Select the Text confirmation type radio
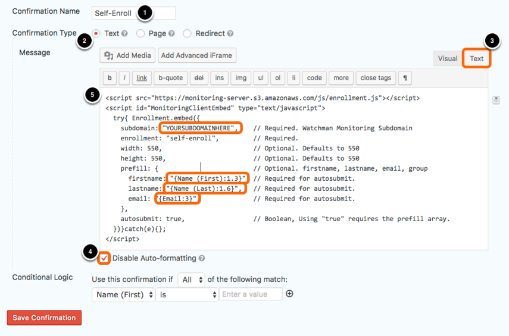 click(96, 33)
